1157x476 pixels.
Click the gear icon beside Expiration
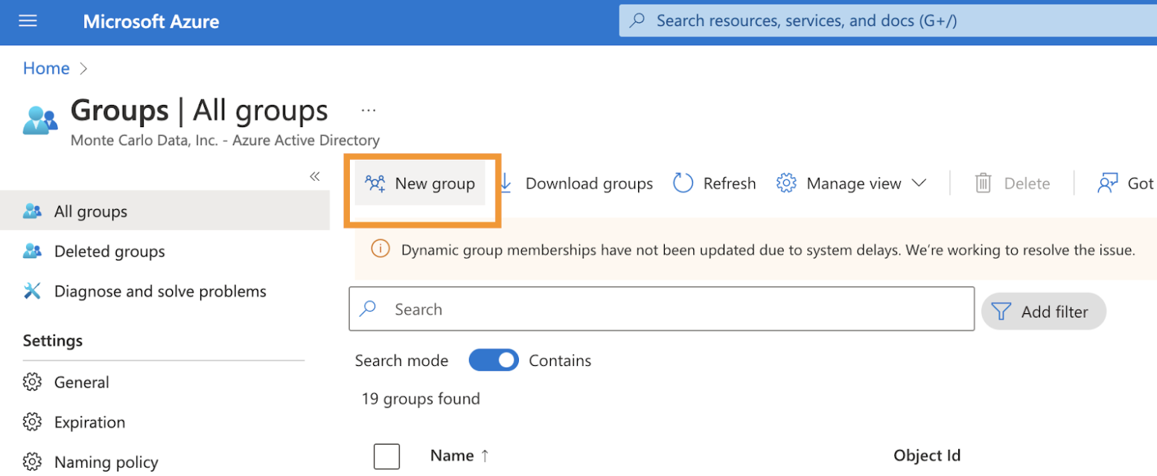32,422
